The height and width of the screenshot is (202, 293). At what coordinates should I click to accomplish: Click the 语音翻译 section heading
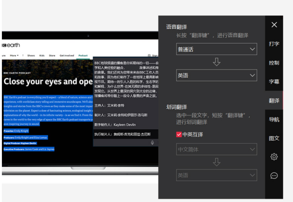(177, 27)
